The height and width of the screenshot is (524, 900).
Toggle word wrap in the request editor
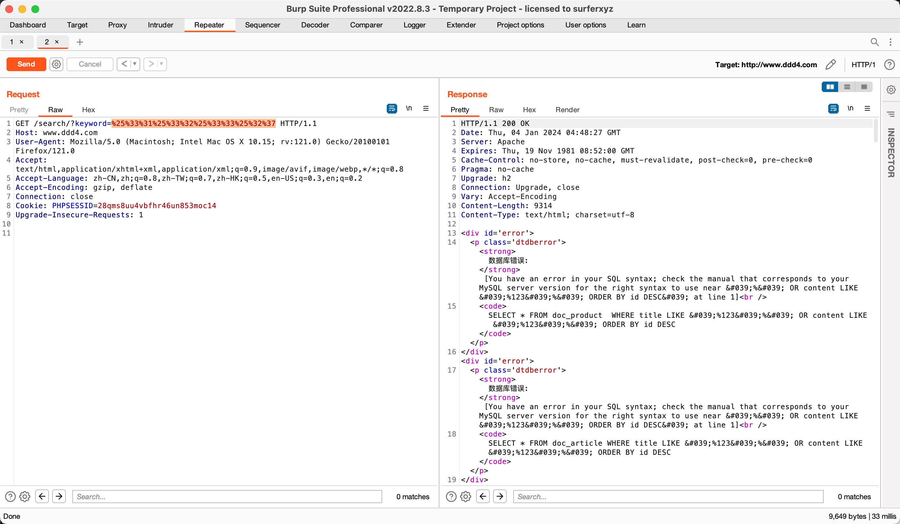[x=392, y=109]
